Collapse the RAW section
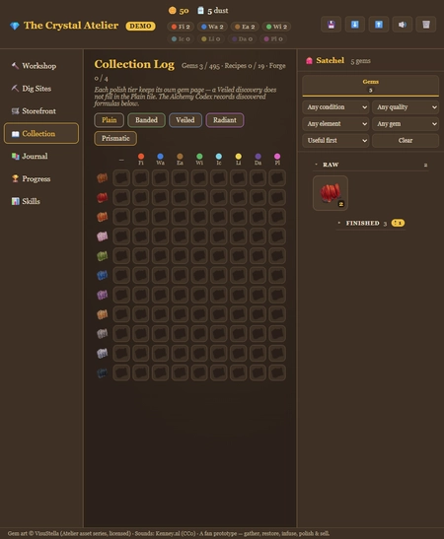 [x=370, y=165]
